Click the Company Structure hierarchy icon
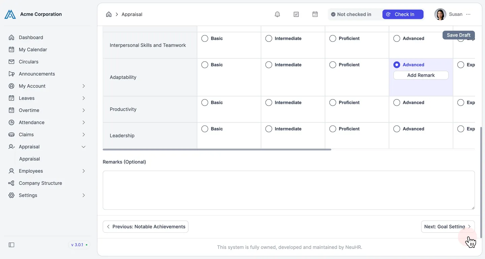The height and width of the screenshot is (259, 485). 11,183
